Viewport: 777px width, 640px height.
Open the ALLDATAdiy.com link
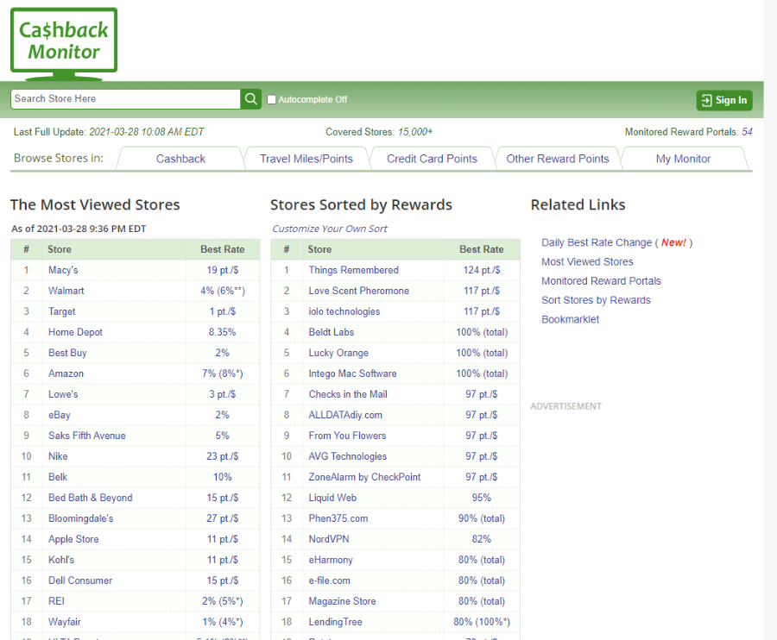pyautogui.click(x=345, y=415)
